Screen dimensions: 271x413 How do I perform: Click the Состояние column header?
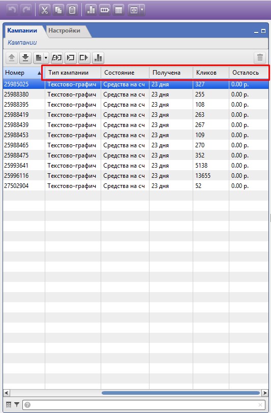[125, 73]
